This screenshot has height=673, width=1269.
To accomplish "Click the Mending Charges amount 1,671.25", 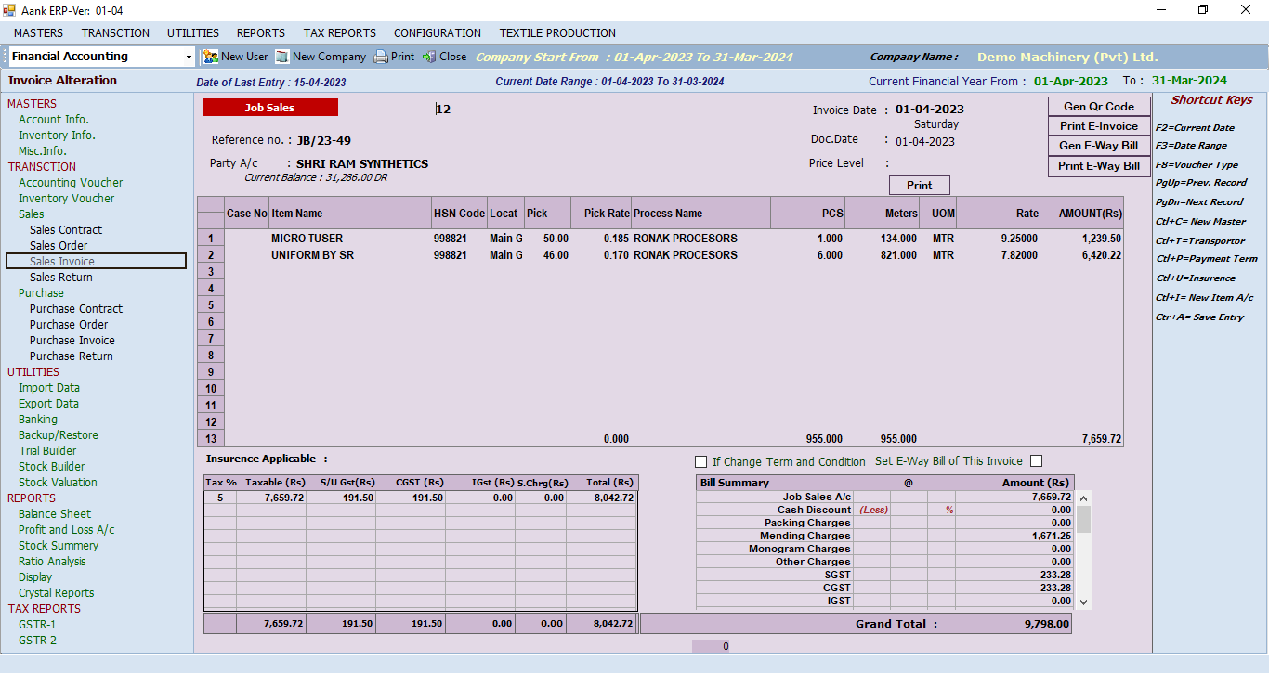I will point(1052,536).
